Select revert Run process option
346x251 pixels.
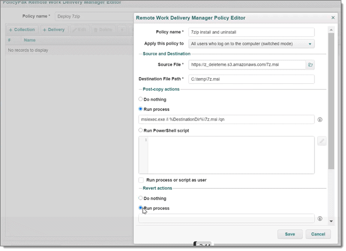click(x=140, y=208)
